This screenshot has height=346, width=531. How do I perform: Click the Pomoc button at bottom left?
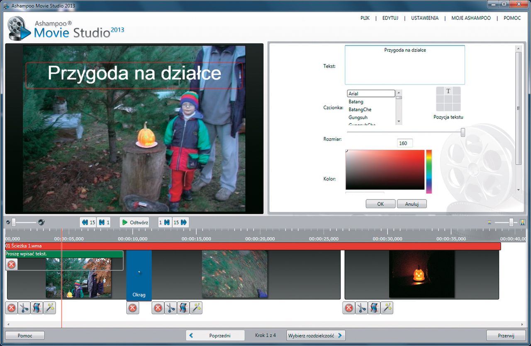(x=25, y=336)
